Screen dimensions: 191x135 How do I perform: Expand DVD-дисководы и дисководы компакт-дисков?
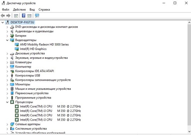[x=7, y=27]
